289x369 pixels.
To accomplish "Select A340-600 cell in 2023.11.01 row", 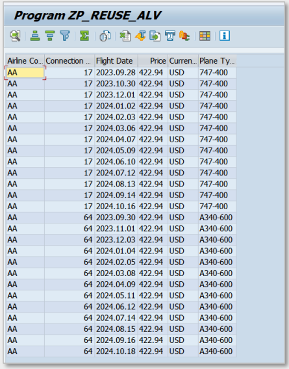I will 217,229.
